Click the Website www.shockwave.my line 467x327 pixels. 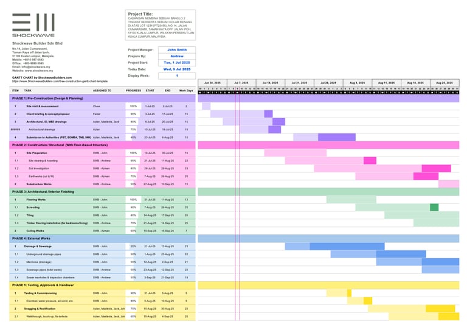tap(32, 71)
